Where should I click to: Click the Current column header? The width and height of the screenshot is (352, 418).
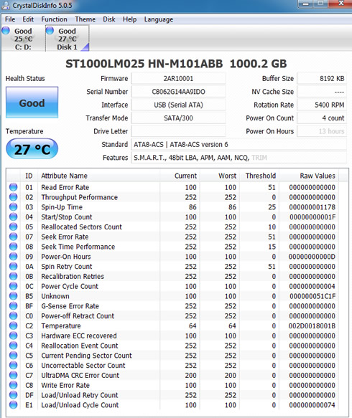(180, 176)
